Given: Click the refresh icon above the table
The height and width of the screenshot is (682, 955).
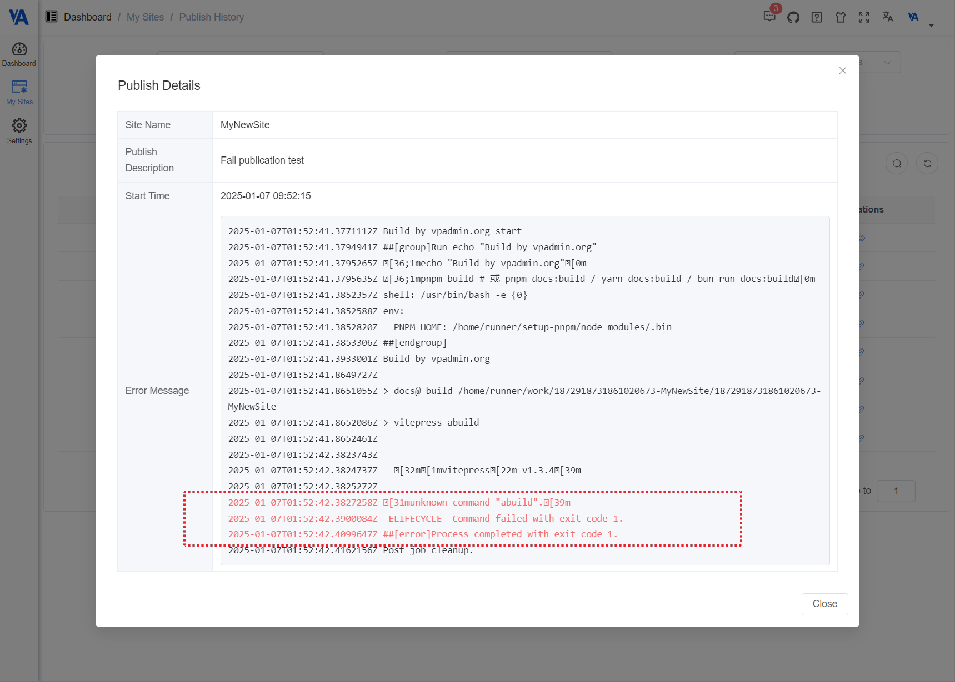Looking at the screenshot, I should coord(927,163).
